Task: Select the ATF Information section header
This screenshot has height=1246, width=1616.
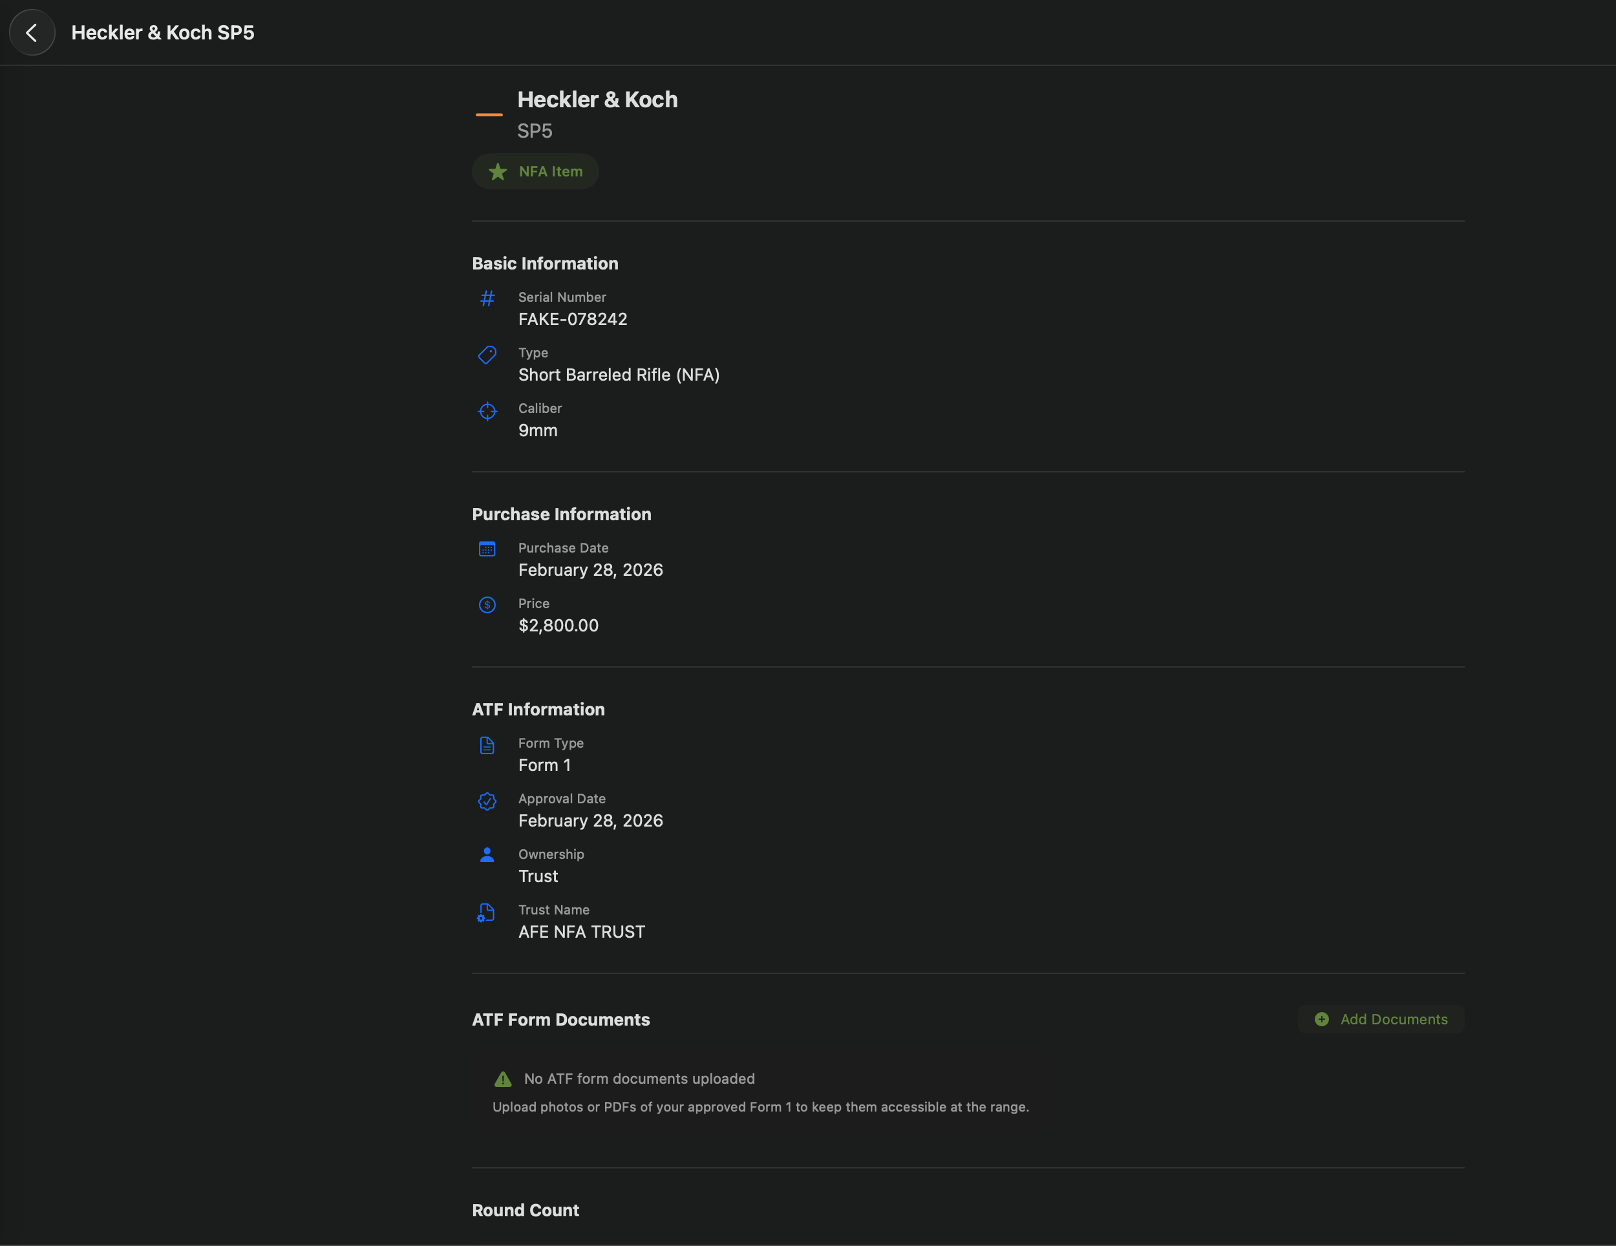Action: (538, 709)
